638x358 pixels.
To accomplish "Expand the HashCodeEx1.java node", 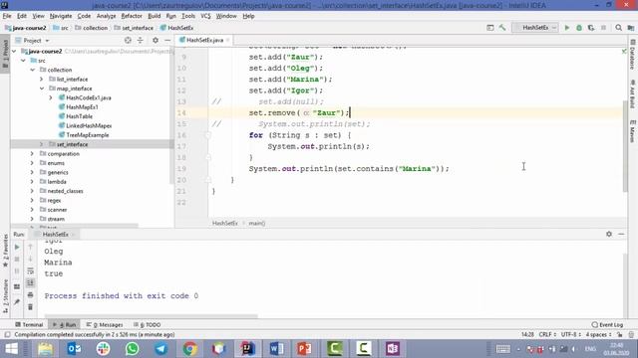I will [51, 97].
